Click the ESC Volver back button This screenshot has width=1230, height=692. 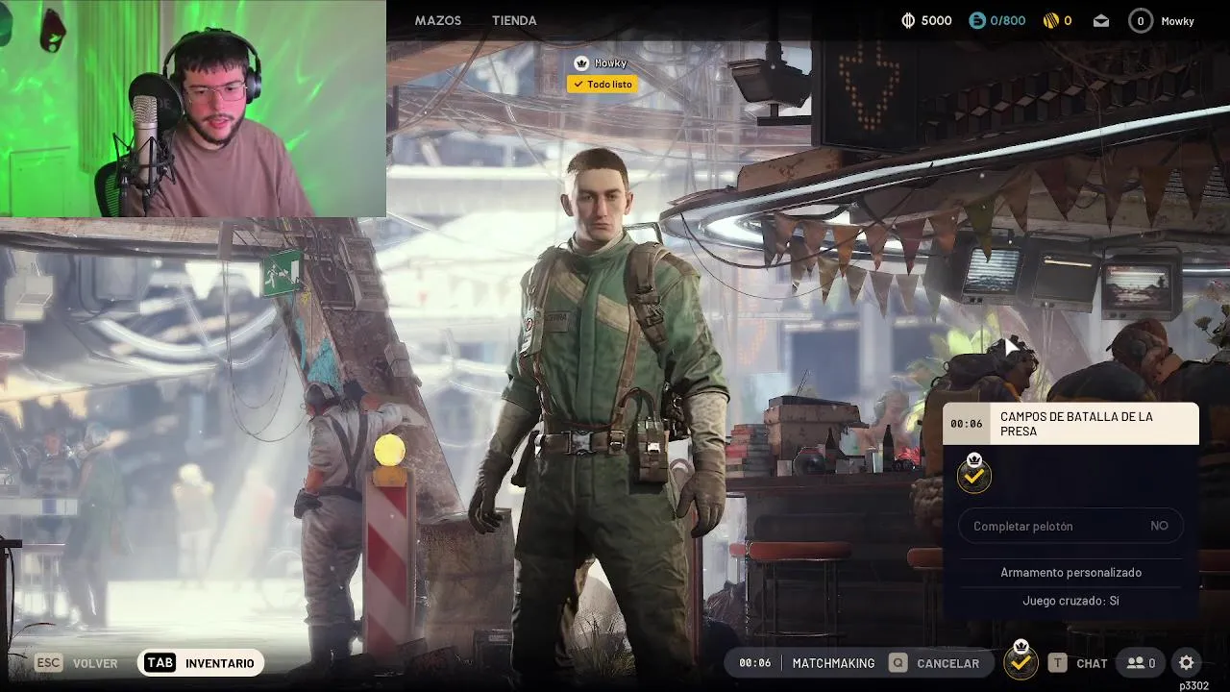[x=77, y=663]
